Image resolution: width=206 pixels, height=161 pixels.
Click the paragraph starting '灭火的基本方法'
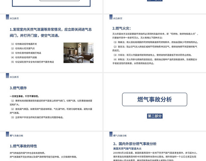[155, 36]
